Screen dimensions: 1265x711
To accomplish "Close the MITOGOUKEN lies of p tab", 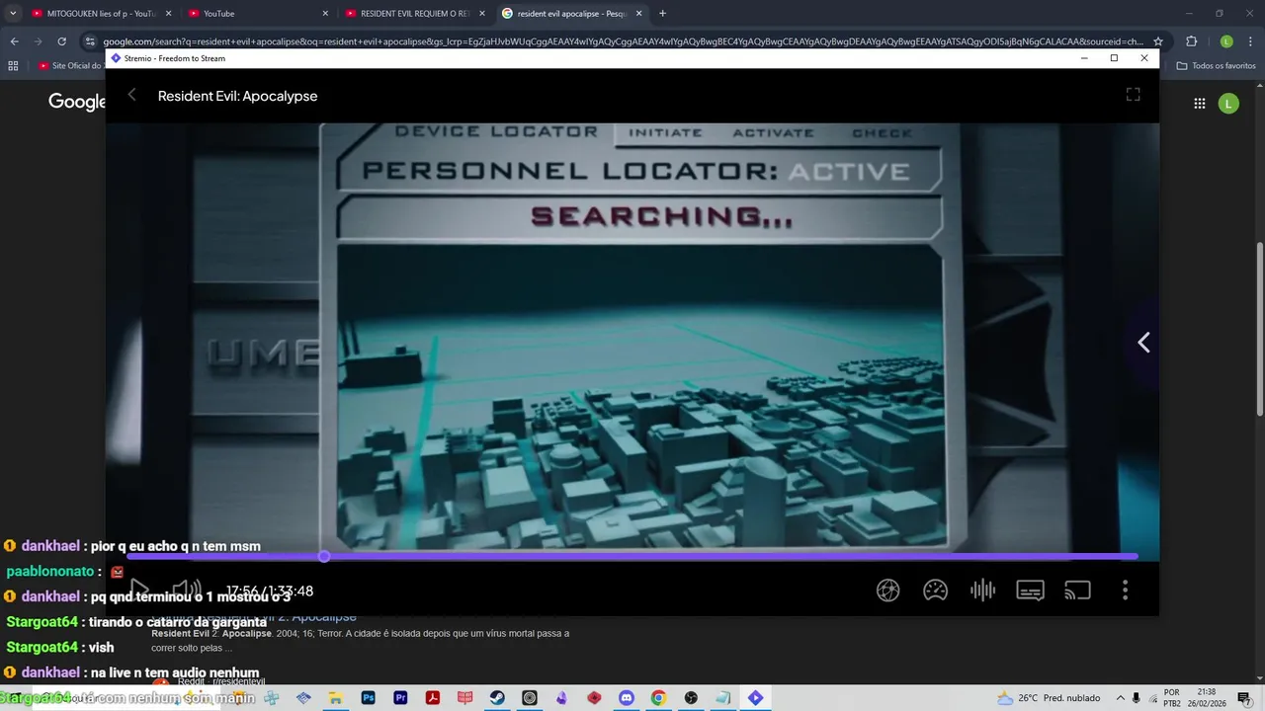I will (x=168, y=14).
